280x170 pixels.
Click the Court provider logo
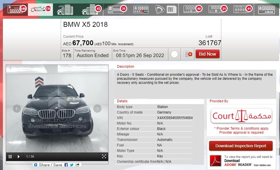(x=241, y=116)
